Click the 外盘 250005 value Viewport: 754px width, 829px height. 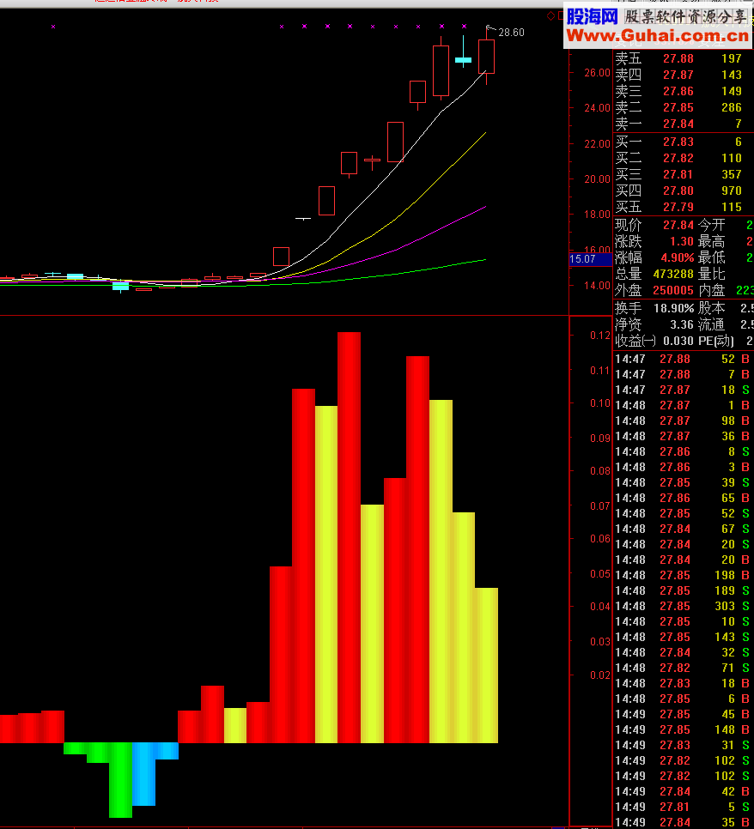pos(673,290)
